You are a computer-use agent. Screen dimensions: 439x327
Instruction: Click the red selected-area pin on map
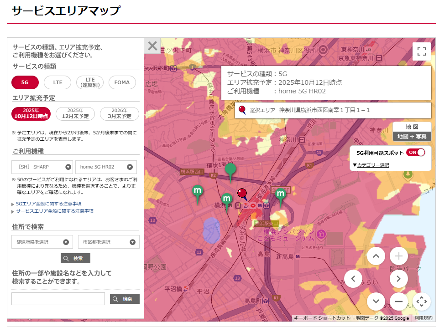[x=242, y=194]
